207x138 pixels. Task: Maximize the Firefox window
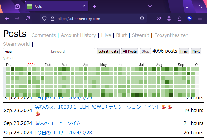point(187,6)
